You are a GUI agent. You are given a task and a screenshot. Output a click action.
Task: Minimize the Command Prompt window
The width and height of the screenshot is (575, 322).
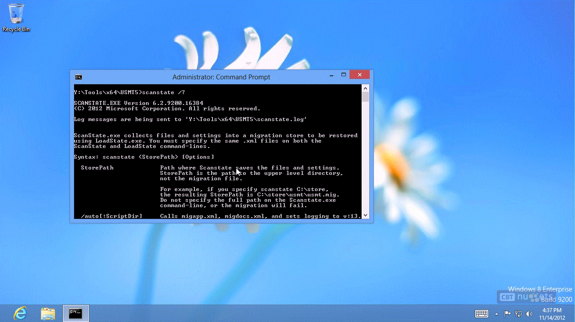click(x=331, y=75)
